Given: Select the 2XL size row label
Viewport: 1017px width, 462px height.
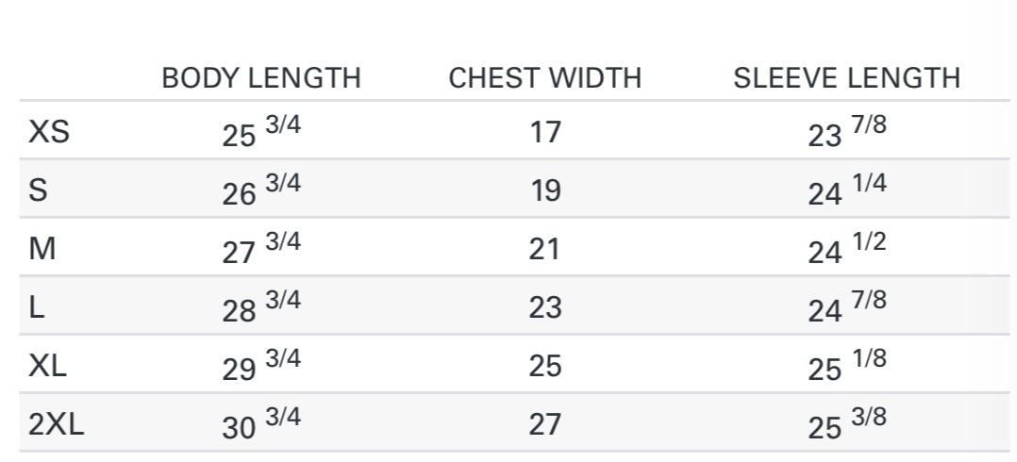Looking at the screenshot, I should pos(57,424).
